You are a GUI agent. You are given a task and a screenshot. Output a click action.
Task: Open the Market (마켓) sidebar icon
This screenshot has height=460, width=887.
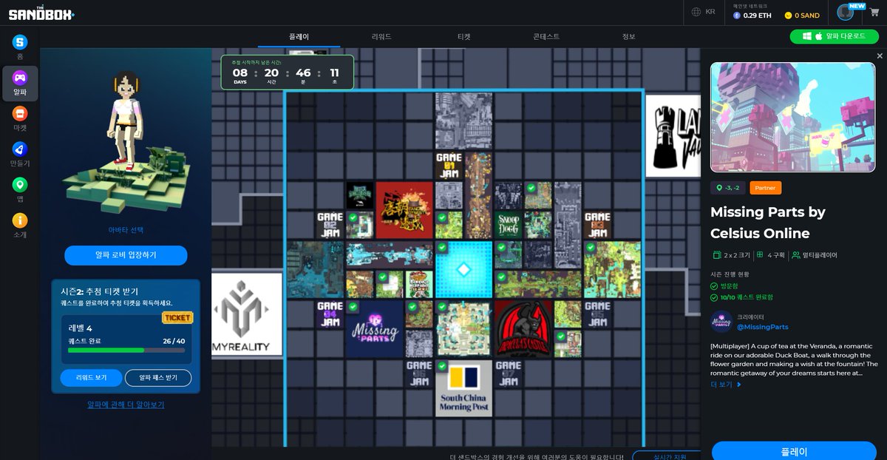[x=20, y=113]
